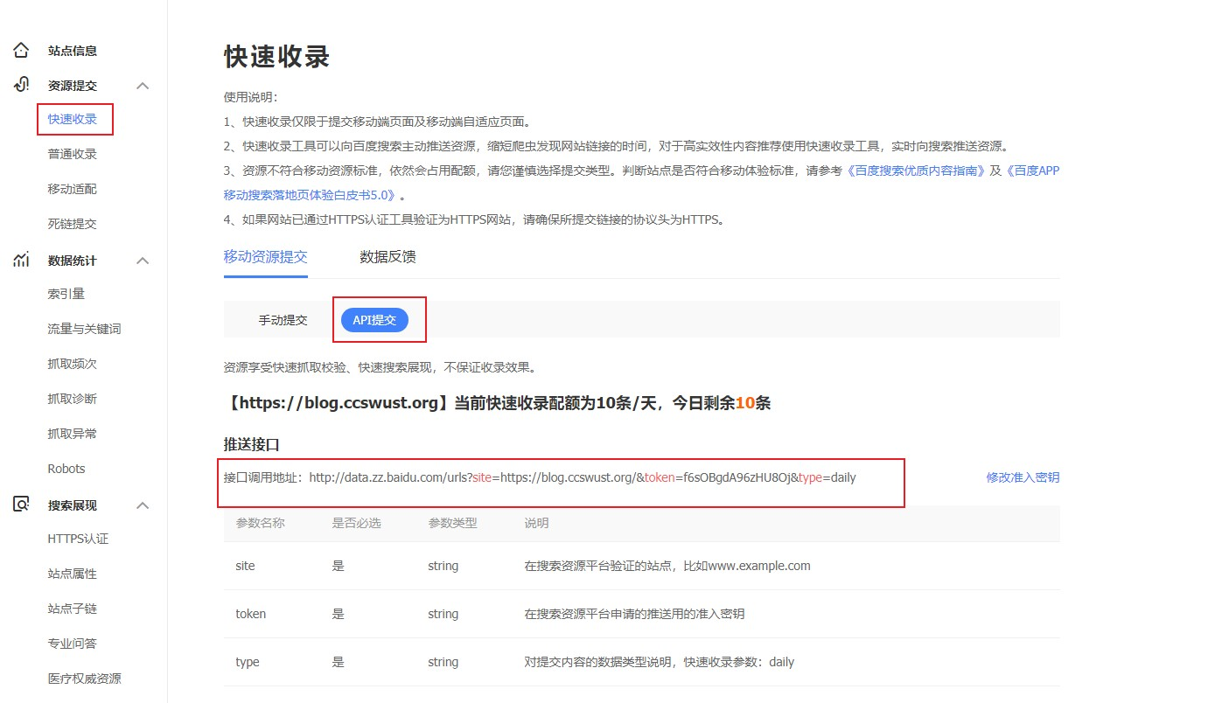Click the 修改准入密钥 link
The width and height of the screenshot is (1208, 703).
(x=1022, y=477)
